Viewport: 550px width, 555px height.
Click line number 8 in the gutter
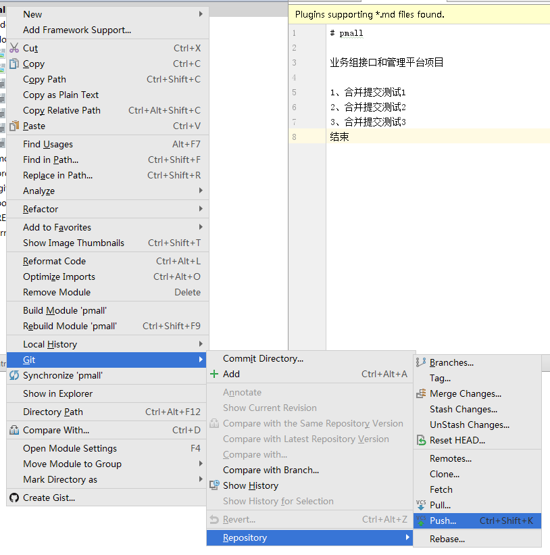[x=295, y=137]
